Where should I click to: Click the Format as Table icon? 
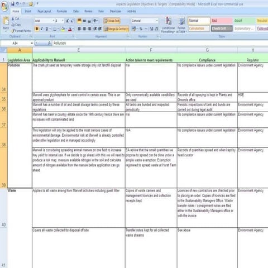point(181,25)
